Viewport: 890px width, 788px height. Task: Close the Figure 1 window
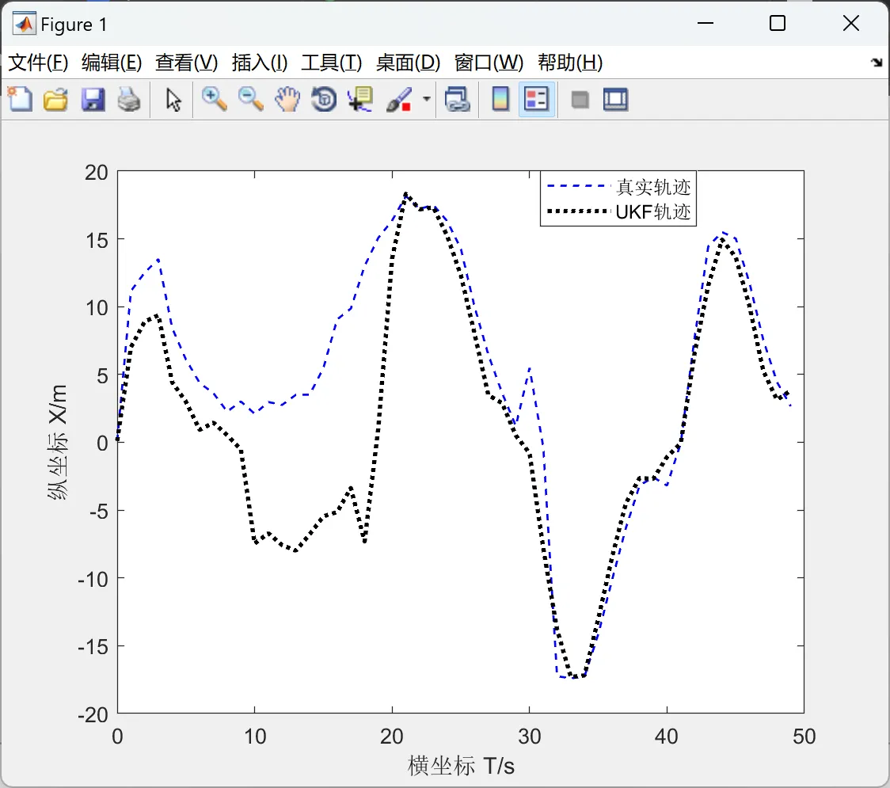coord(851,23)
